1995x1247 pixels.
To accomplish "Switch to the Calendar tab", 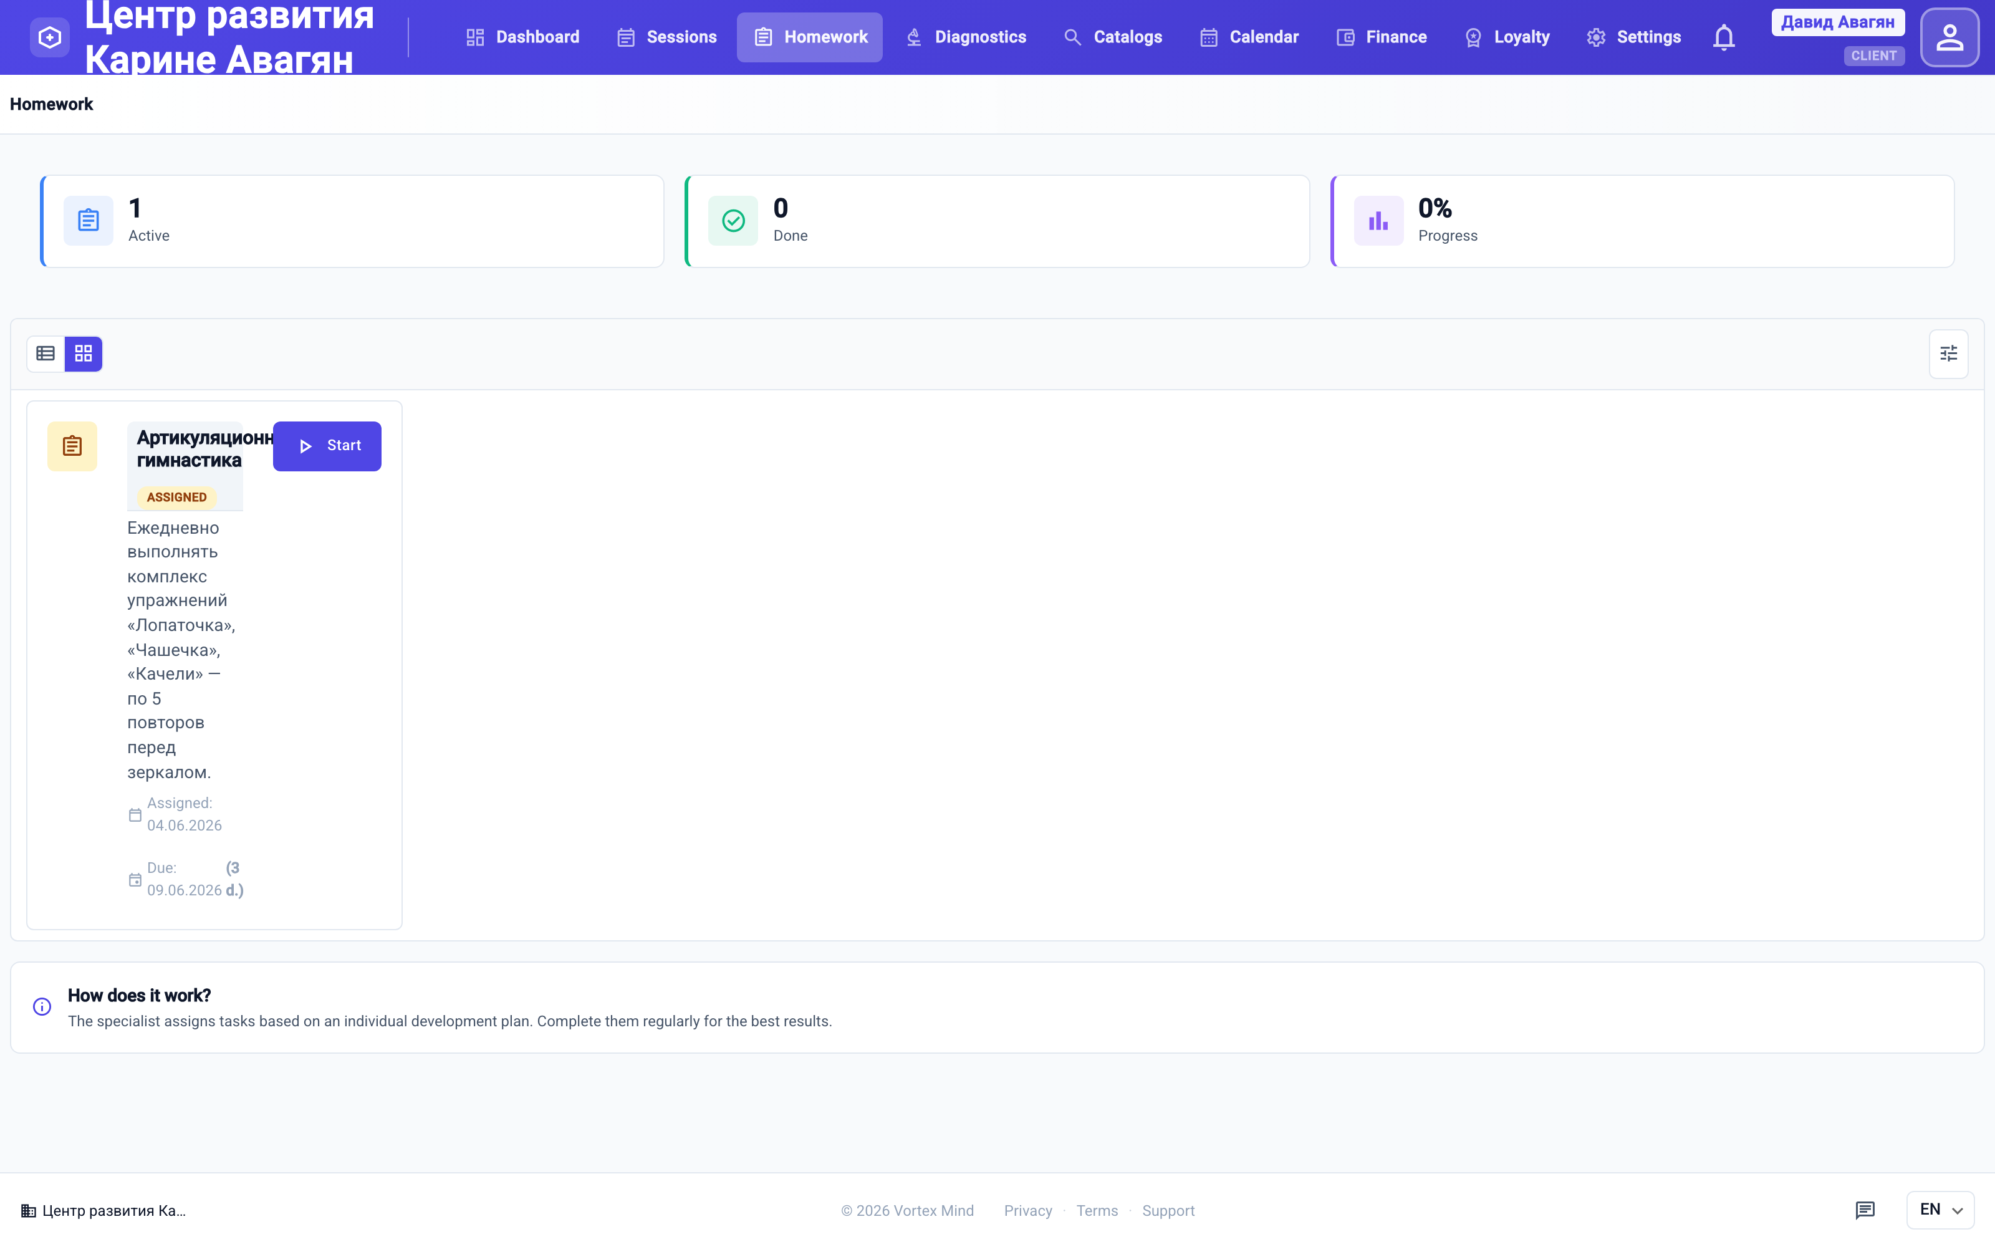I will (x=1249, y=37).
